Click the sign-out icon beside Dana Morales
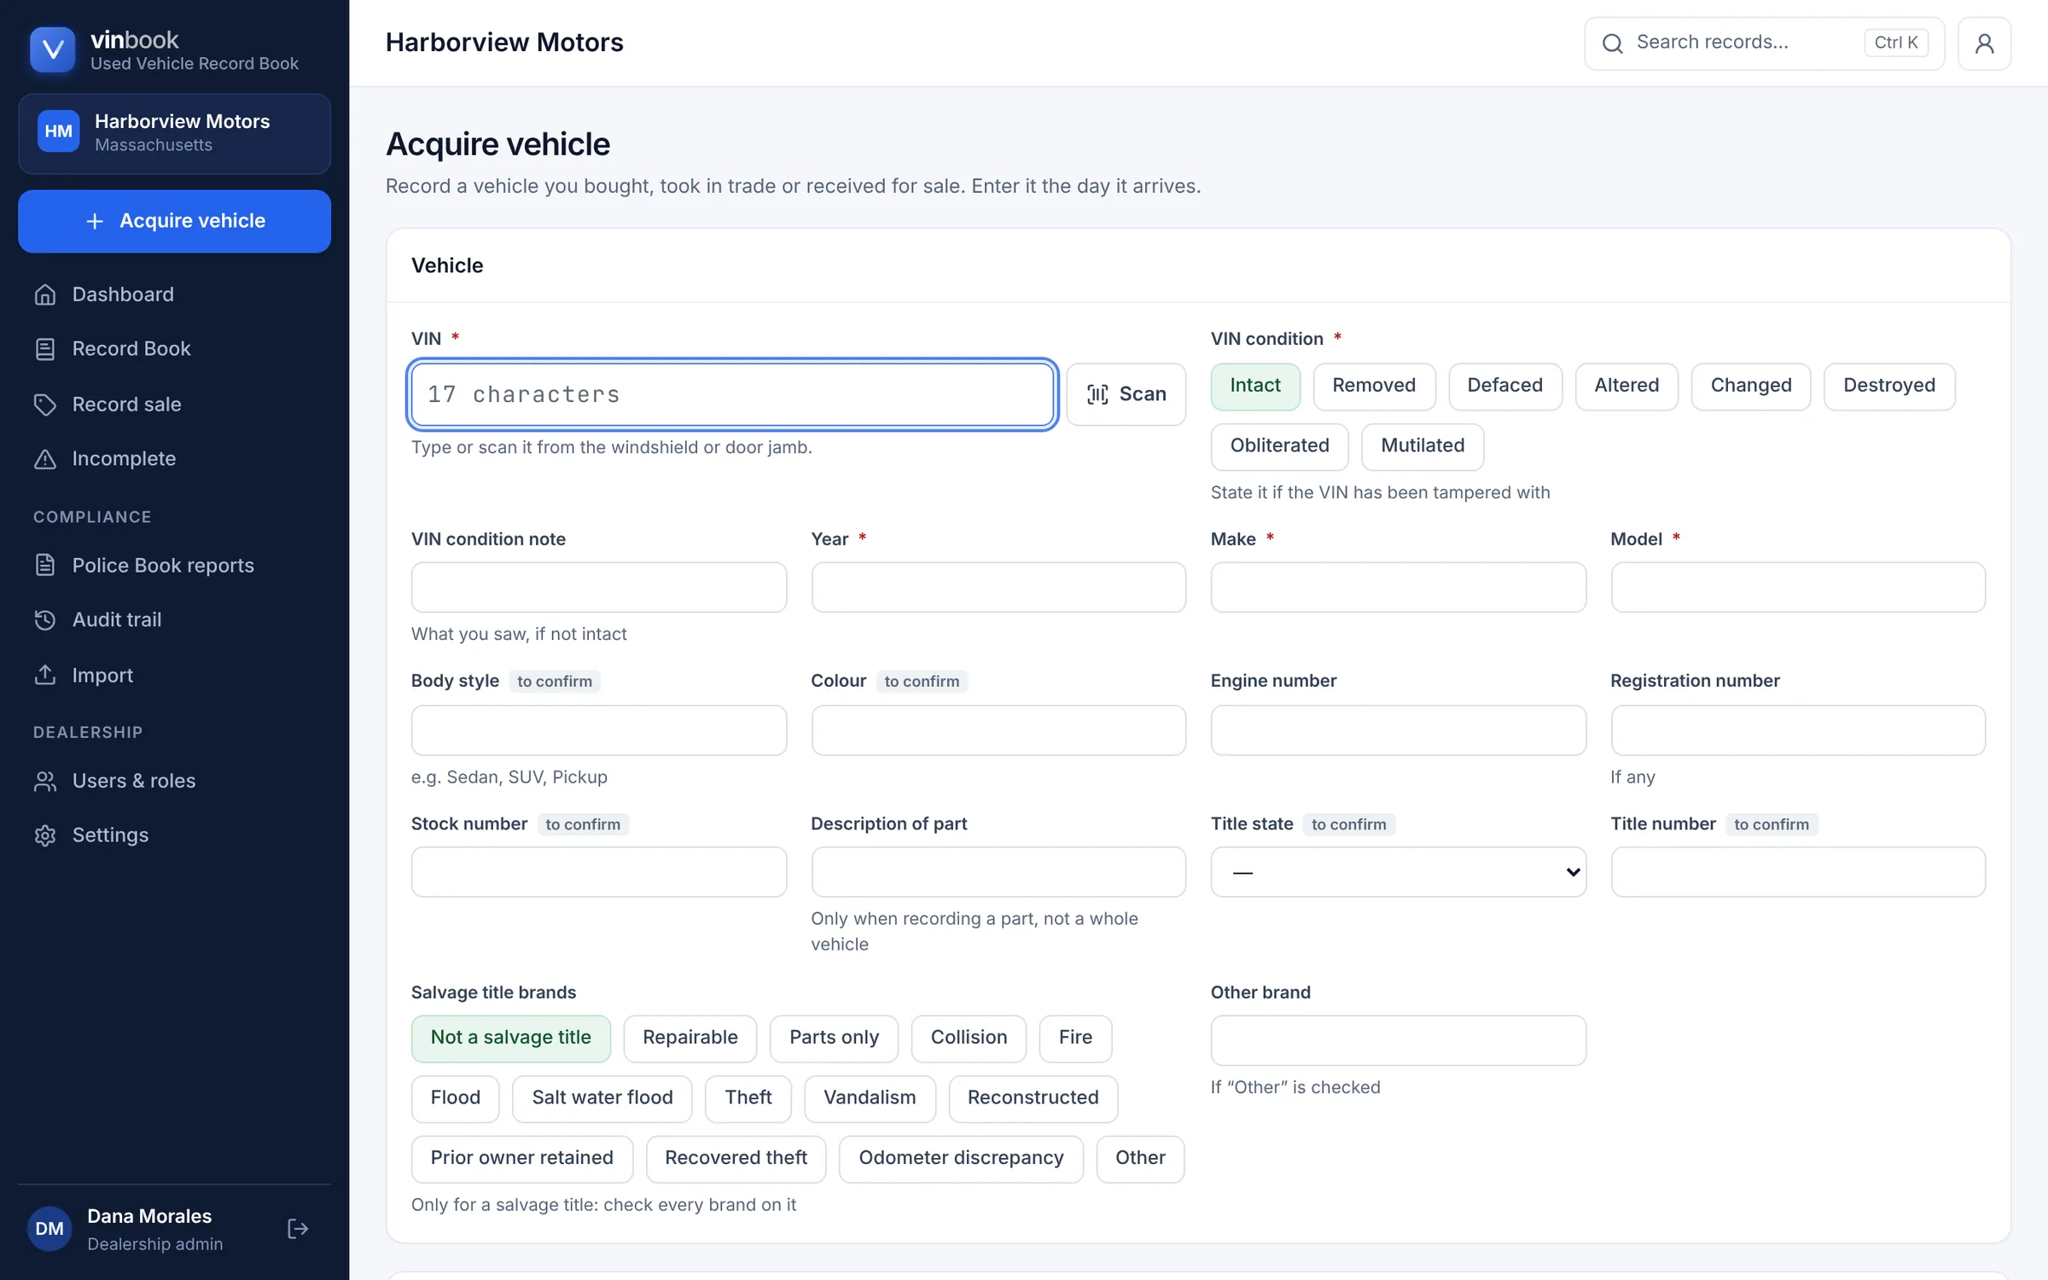 point(298,1229)
